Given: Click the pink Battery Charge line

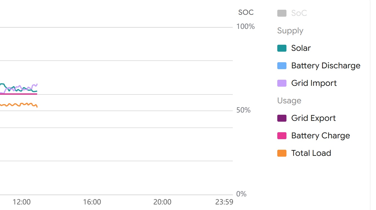Looking at the screenshot, I should click(17, 94).
